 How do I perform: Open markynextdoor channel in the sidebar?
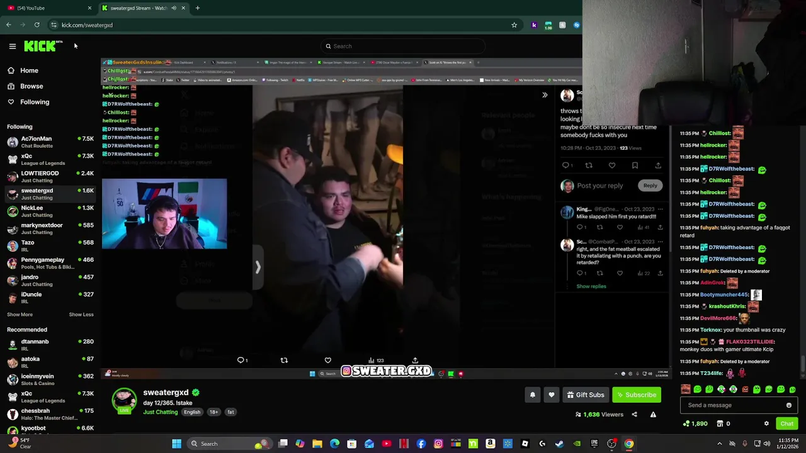pyautogui.click(x=50, y=229)
